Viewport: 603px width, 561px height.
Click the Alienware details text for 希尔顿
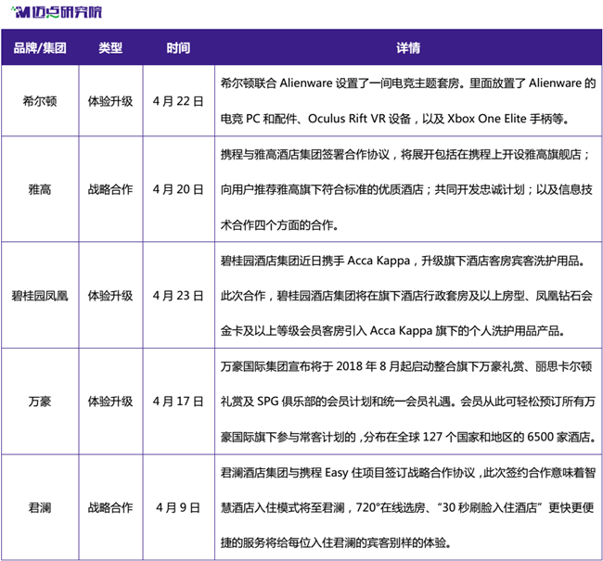pyautogui.click(x=408, y=101)
